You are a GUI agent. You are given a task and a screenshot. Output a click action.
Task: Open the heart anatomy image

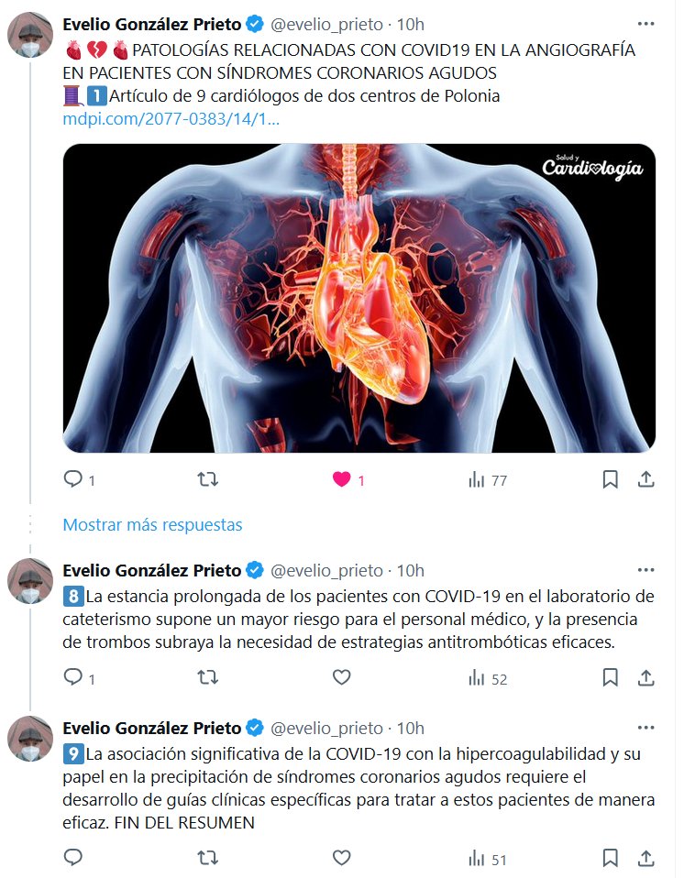[x=359, y=298]
